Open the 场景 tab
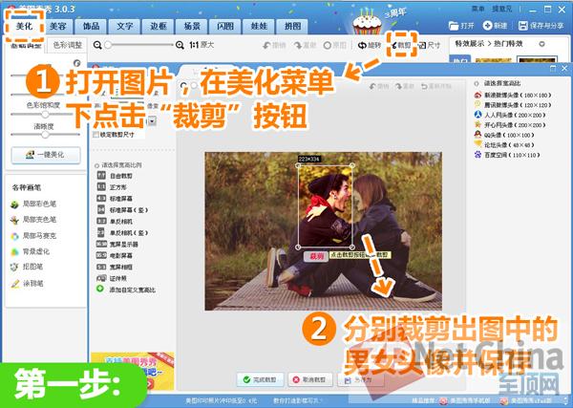This screenshot has height=408, width=573. (192, 27)
